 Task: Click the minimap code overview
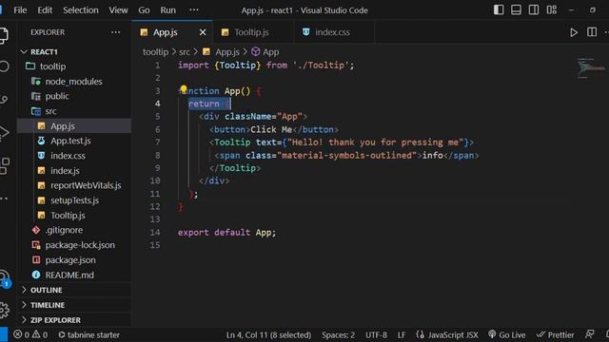[x=590, y=68]
